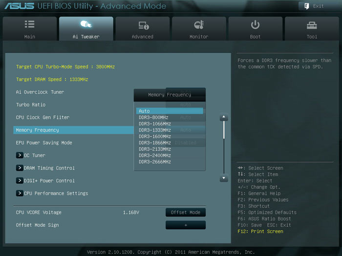Open the Monitor tab gauge icon

tap(199, 25)
